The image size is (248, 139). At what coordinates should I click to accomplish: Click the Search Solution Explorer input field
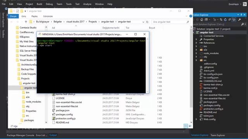(x=217, y=24)
